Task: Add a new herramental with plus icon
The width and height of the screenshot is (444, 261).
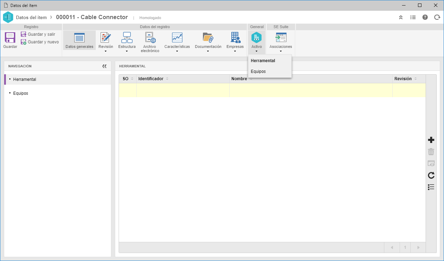Action: 431,140
